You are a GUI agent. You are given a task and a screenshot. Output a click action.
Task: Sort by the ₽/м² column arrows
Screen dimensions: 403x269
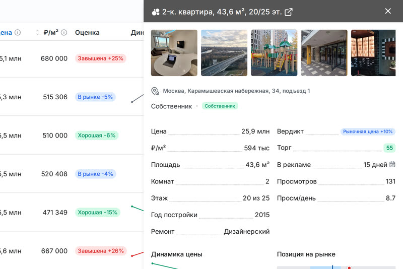(x=37, y=33)
